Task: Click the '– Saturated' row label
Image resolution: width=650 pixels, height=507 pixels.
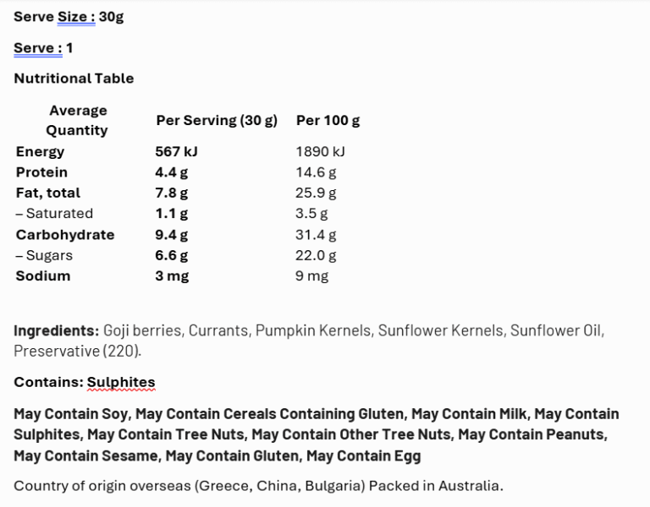Action: (x=54, y=214)
